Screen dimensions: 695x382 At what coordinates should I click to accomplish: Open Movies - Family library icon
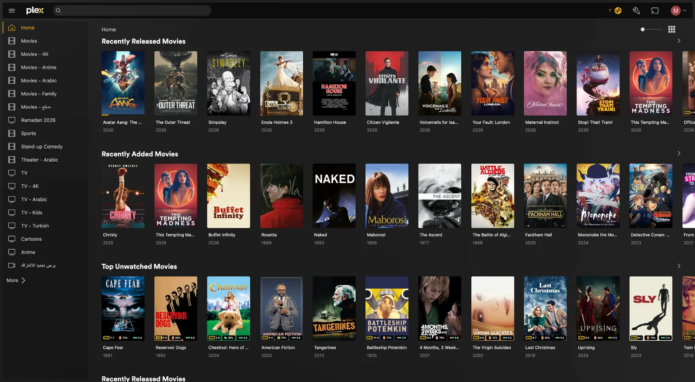pos(12,94)
